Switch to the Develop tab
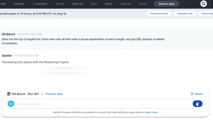The width and height of the screenshot is (213, 120). pyautogui.click(x=126, y=4)
